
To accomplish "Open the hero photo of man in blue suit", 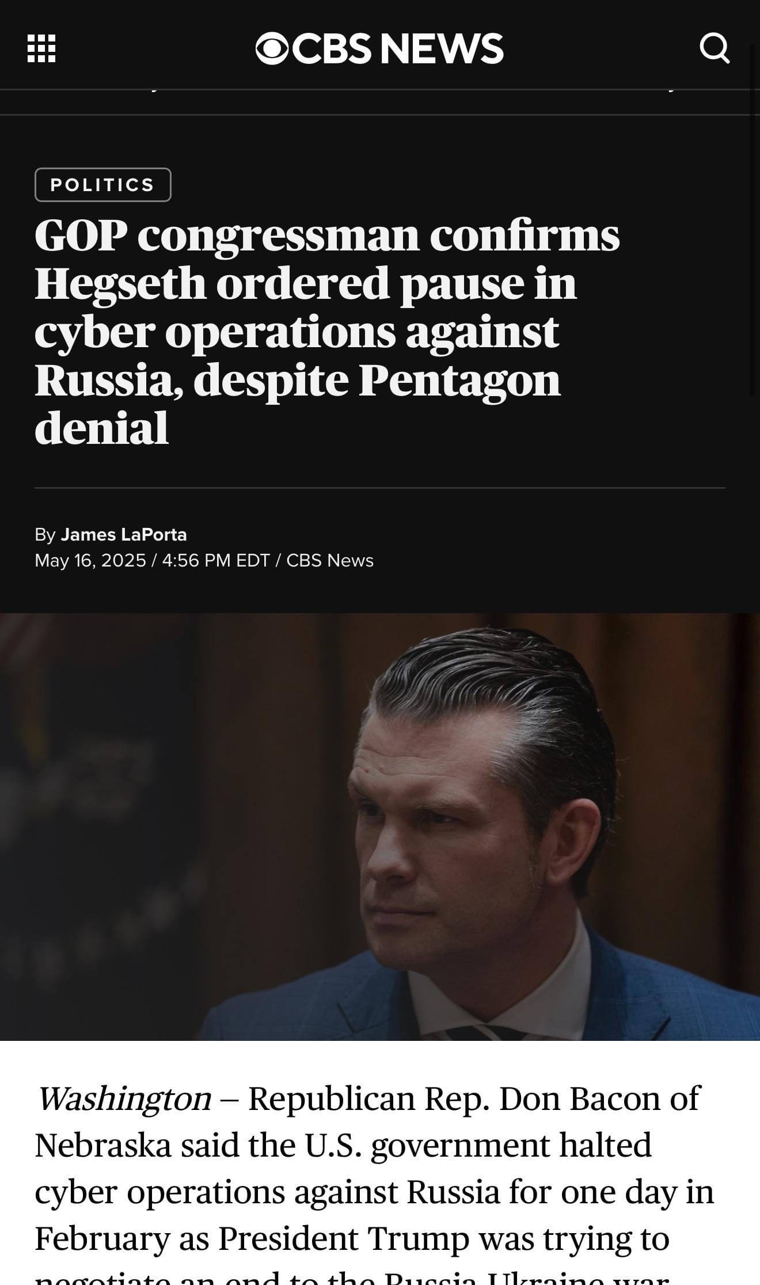I will (380, 827).
